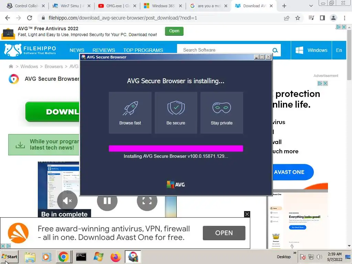Open the share page icon in address bar
The width and height of the screenshot is (352, 264).
tap(287, 18)
